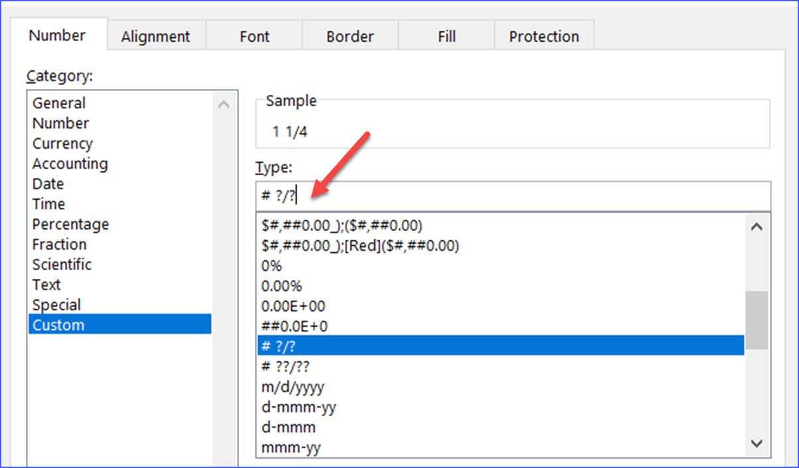
Task: Click the format list scrollbar thumb
Action: coord(757,319)
